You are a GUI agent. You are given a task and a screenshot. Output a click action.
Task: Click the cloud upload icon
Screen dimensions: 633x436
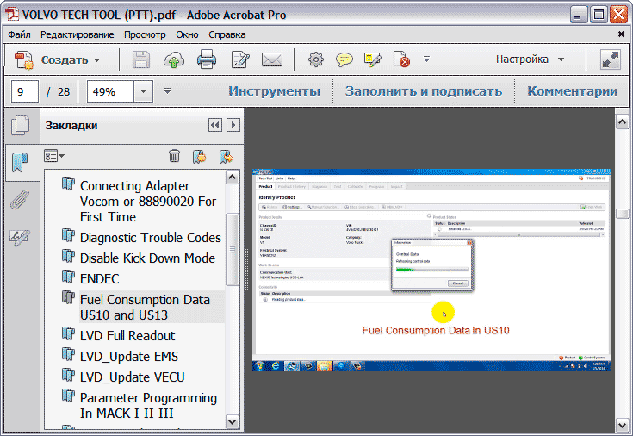[173, 60]
